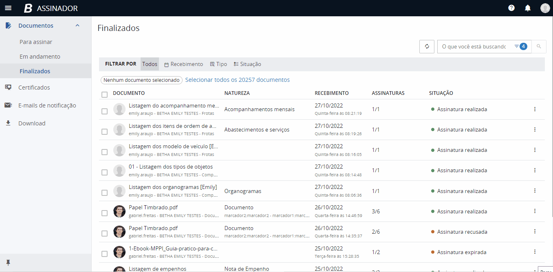Open the Recebimento filter dropdown
The height and width of the screenshot is (272, 553).
pos(183,64)
